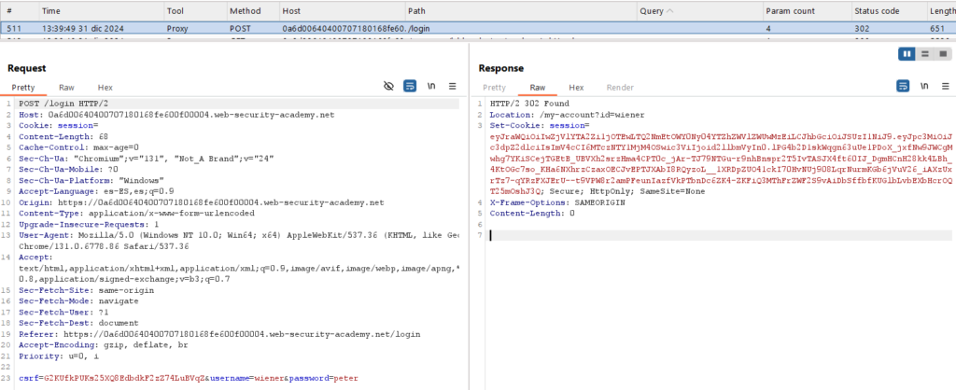The height and width of the screenshot is (390, 956).
Task: Sort history by Path column
Action: [x=521, y=11]
